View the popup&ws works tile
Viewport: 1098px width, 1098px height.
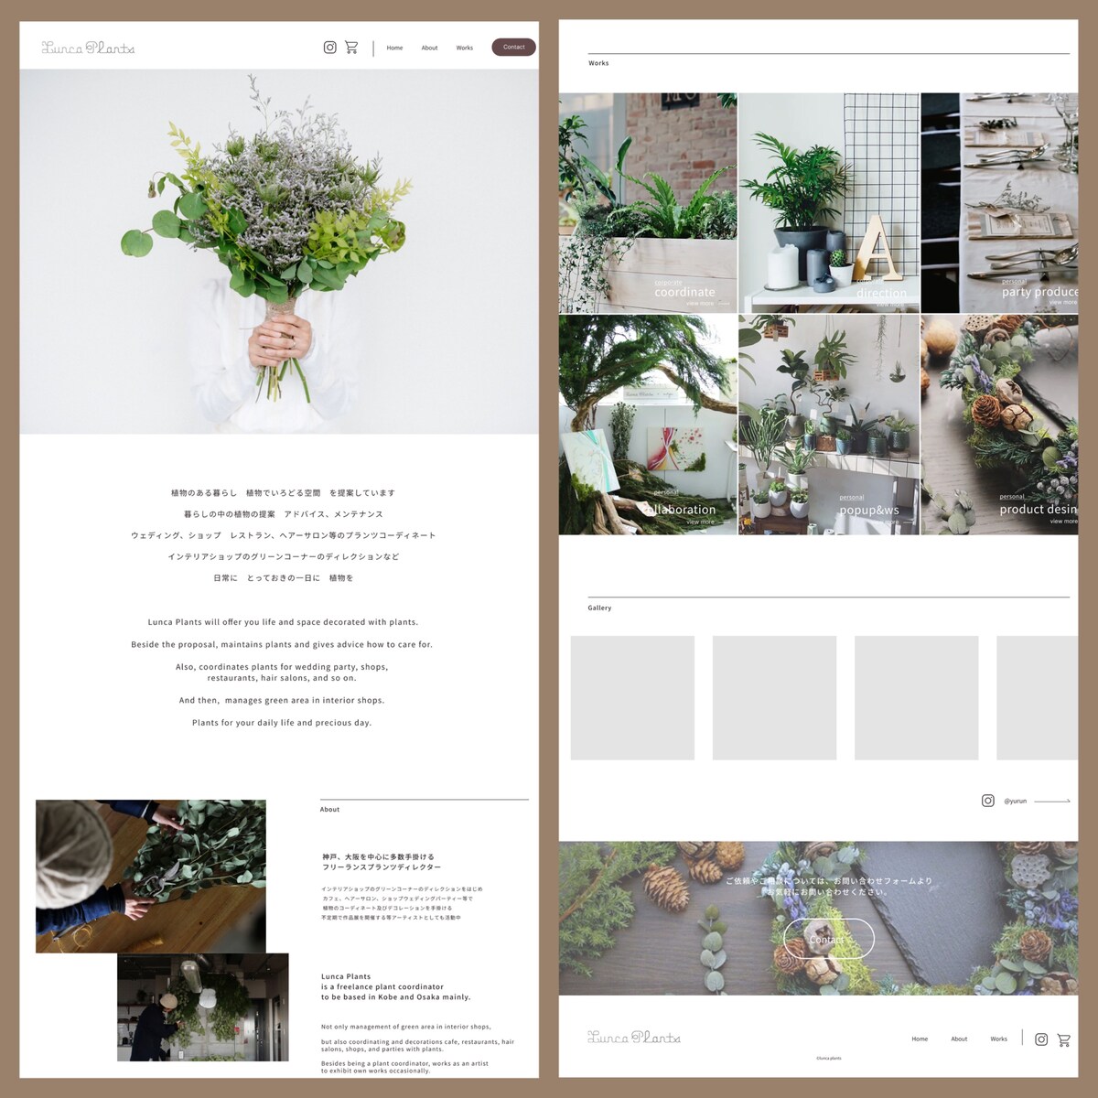[x=829, y=425]
